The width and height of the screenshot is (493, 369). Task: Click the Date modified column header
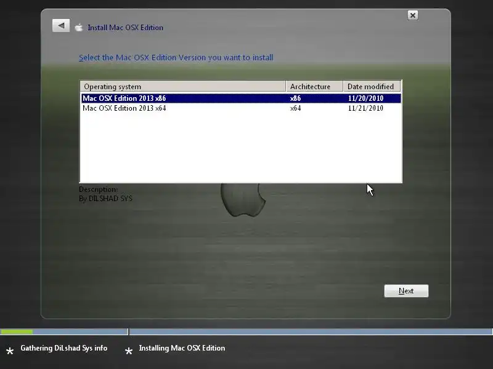(372, 86)
